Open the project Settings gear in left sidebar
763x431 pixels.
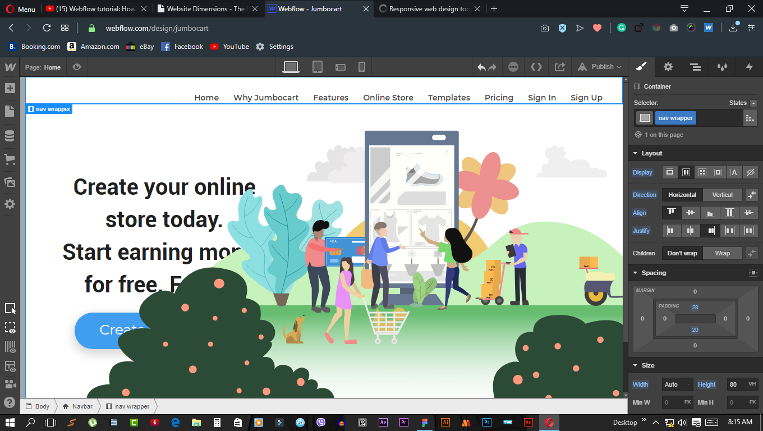(10, 204)
